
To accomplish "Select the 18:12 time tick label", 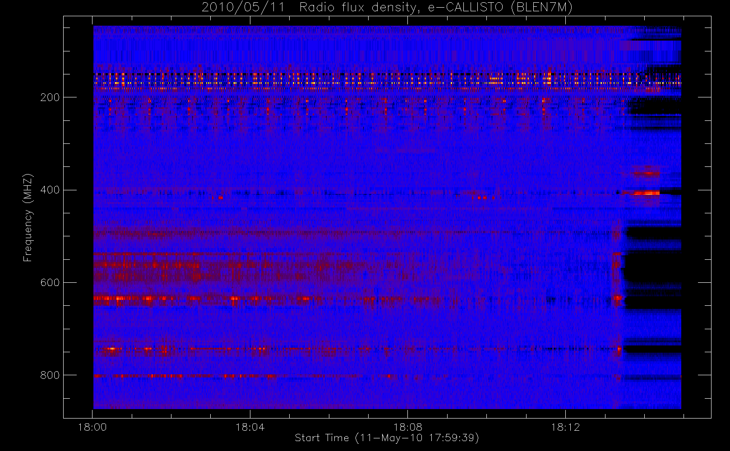I will point(565,427).
